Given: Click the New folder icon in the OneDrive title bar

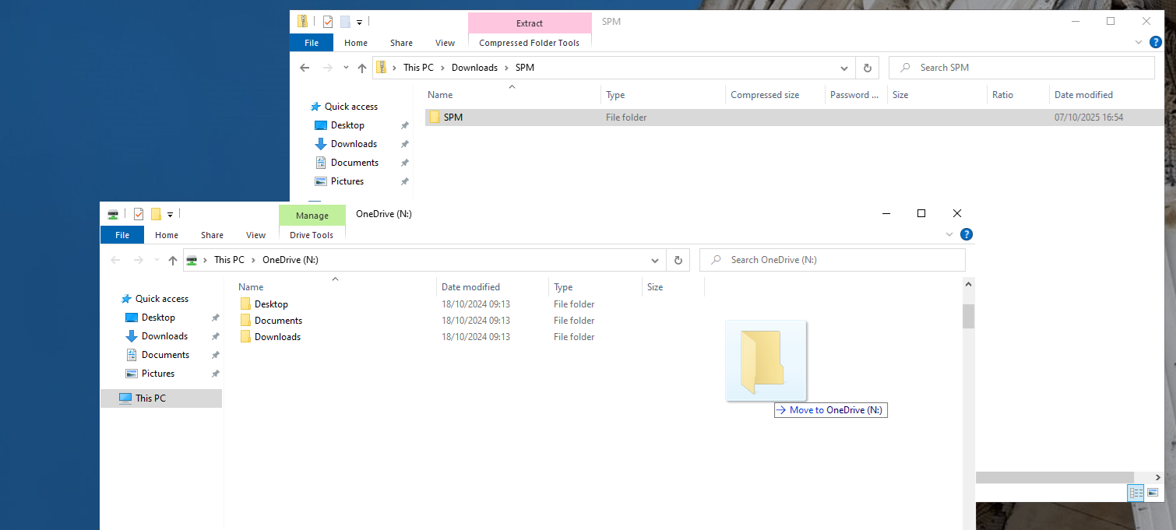Looking at the screenshot, I should 156,214.
